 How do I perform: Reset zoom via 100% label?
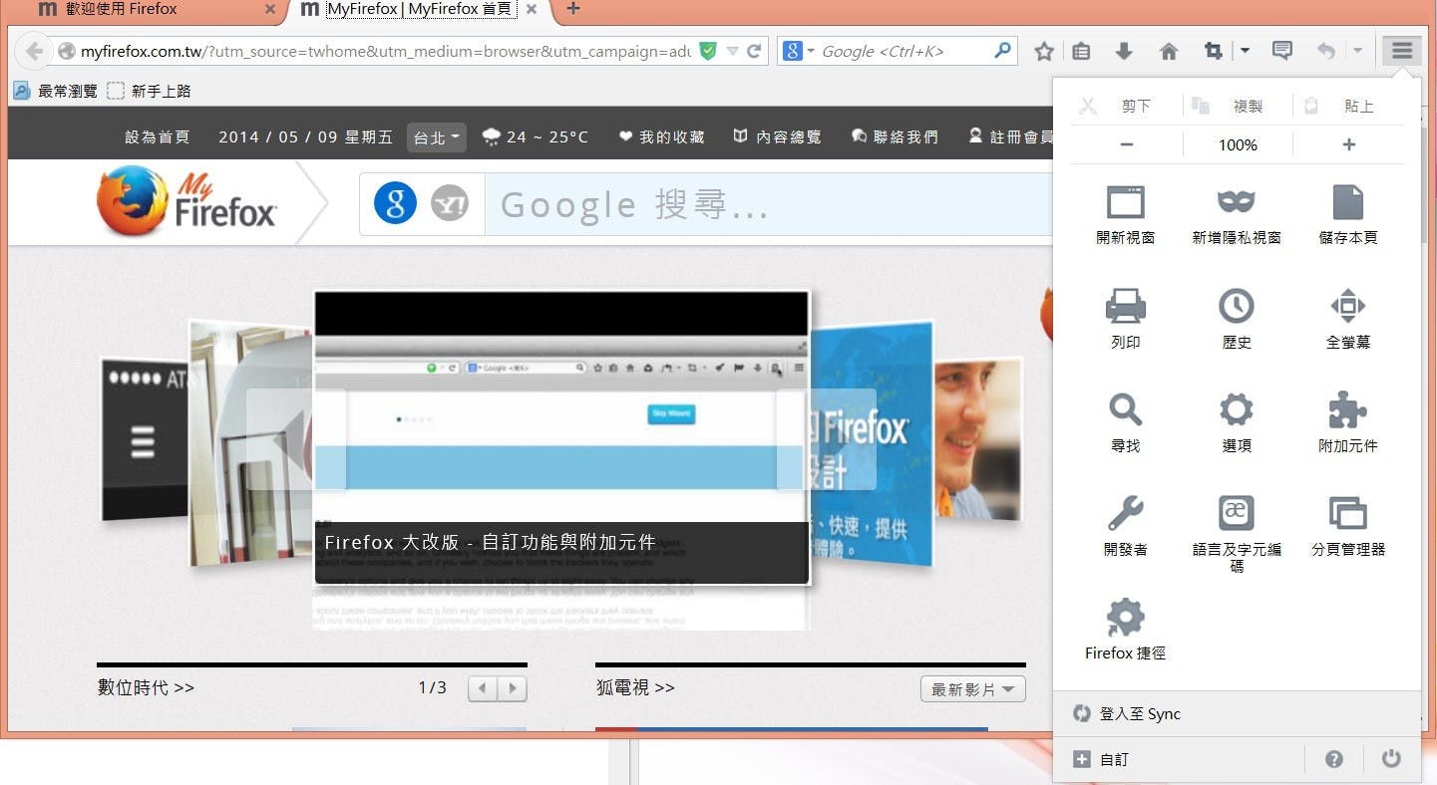(x=1238, y=144)
